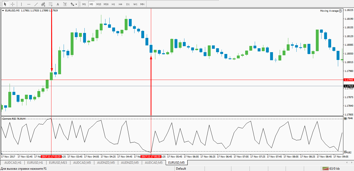
Task: Click the 17 Nov 06:05 time scale label
Action: point(191,157)
